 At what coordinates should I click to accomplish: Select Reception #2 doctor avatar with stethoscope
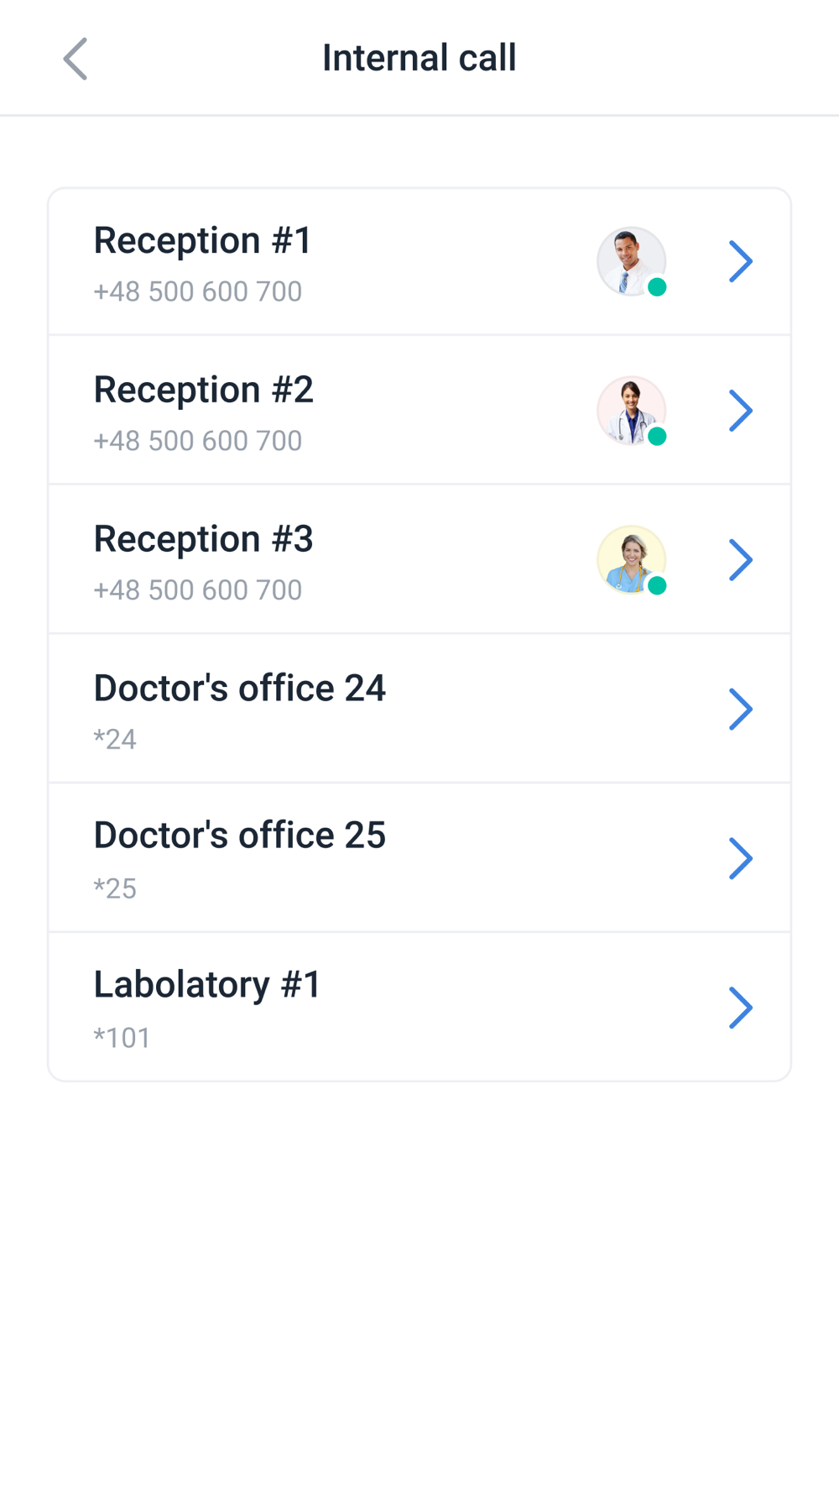click(x=631, y=411)
